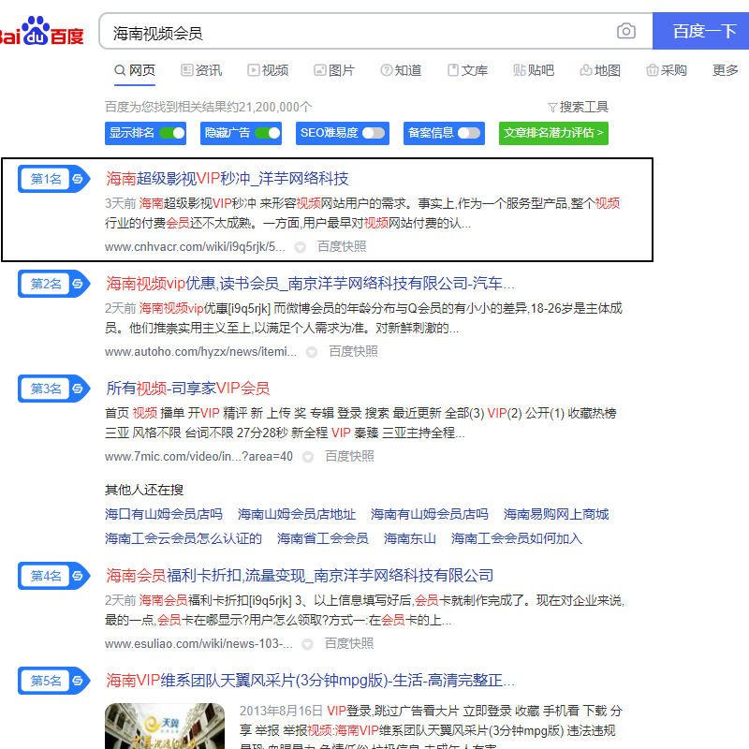
Task: Switch to the 图片 tab
Action: (x=334, y=70)
